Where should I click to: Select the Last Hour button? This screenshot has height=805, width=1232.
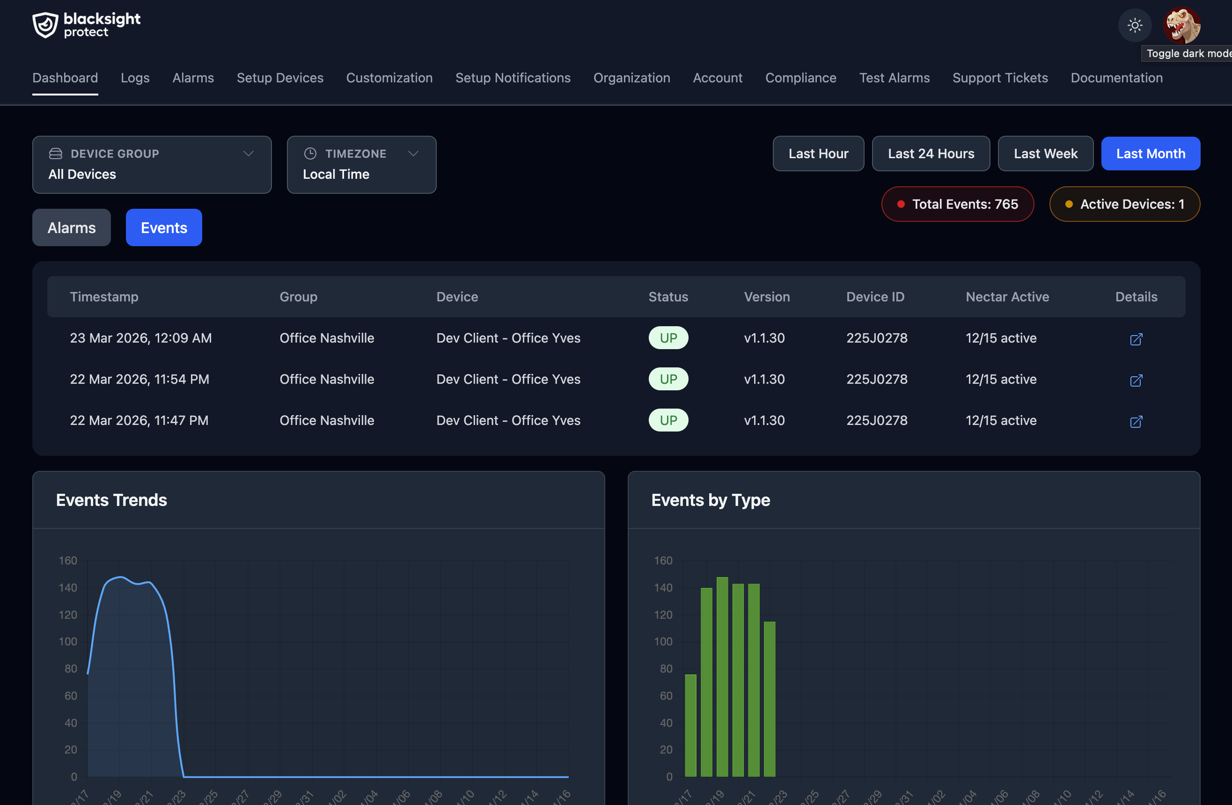pyautogui.click(x=818, y=153)
